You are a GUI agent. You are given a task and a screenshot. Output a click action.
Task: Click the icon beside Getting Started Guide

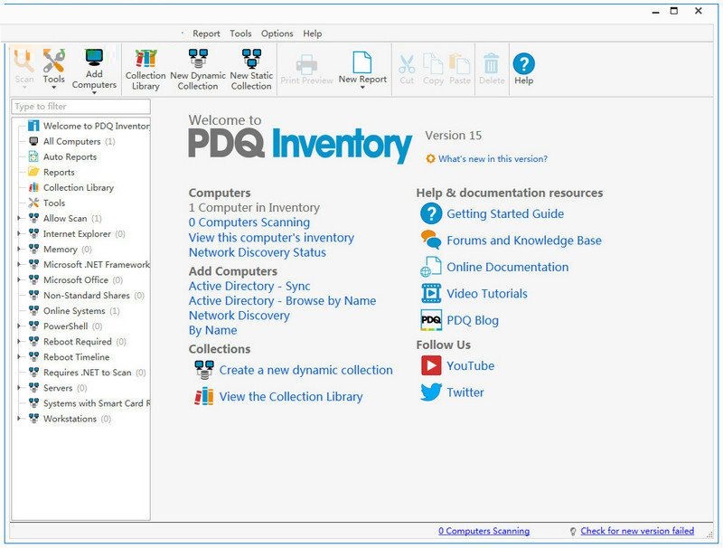click(431, 213)
